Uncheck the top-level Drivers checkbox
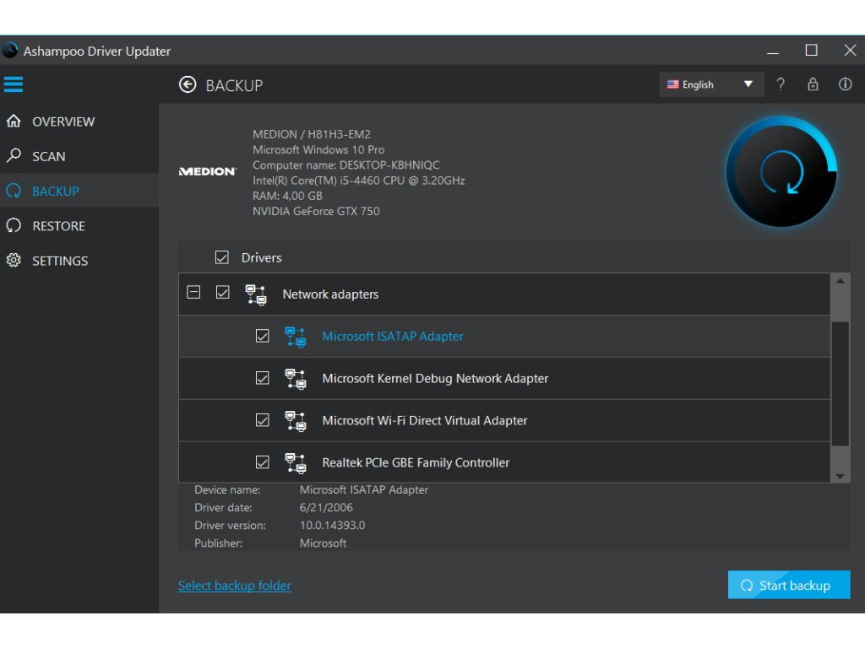This screenshot has height=648, width=865. coord(222,258)
